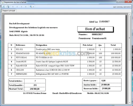This screenshot has height=106, width=133.
Task: Click Total Quantité value 251
Action: (35, 85)
